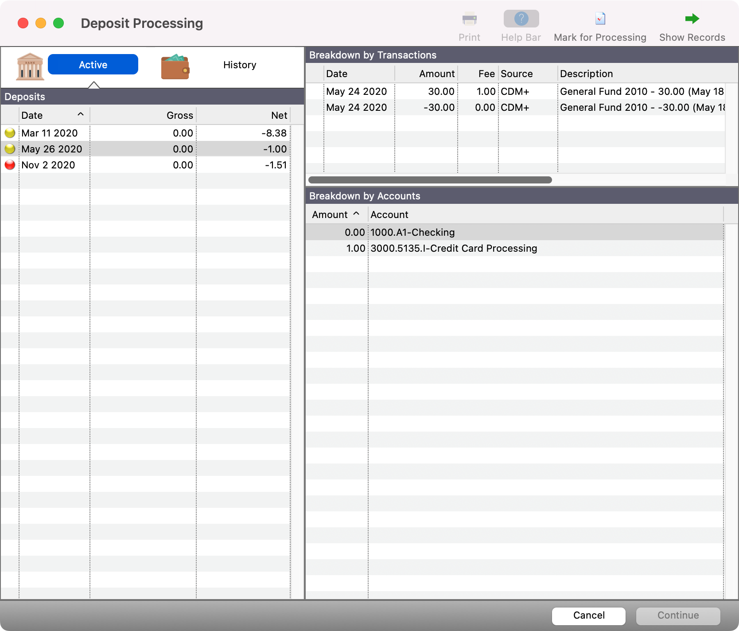Click the Mark for Processing icon
The width and height of the screenshot is (739, 631).
coord(599,19)
